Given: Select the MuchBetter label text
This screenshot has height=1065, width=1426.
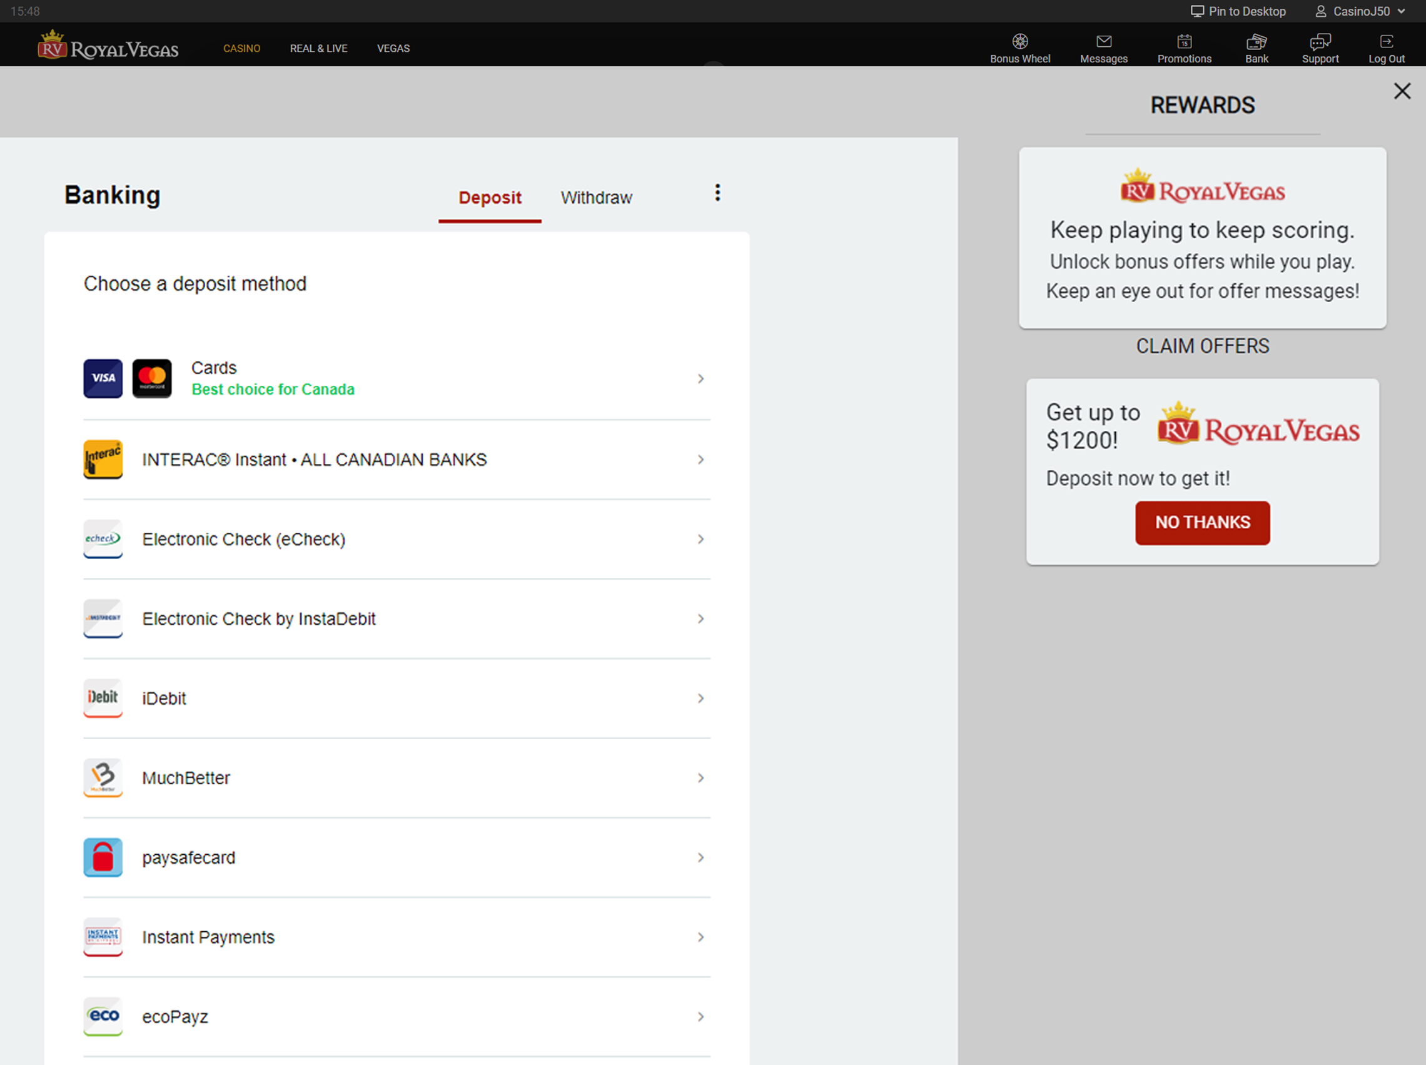Looking at the screenshot, I should pos(186,778).
